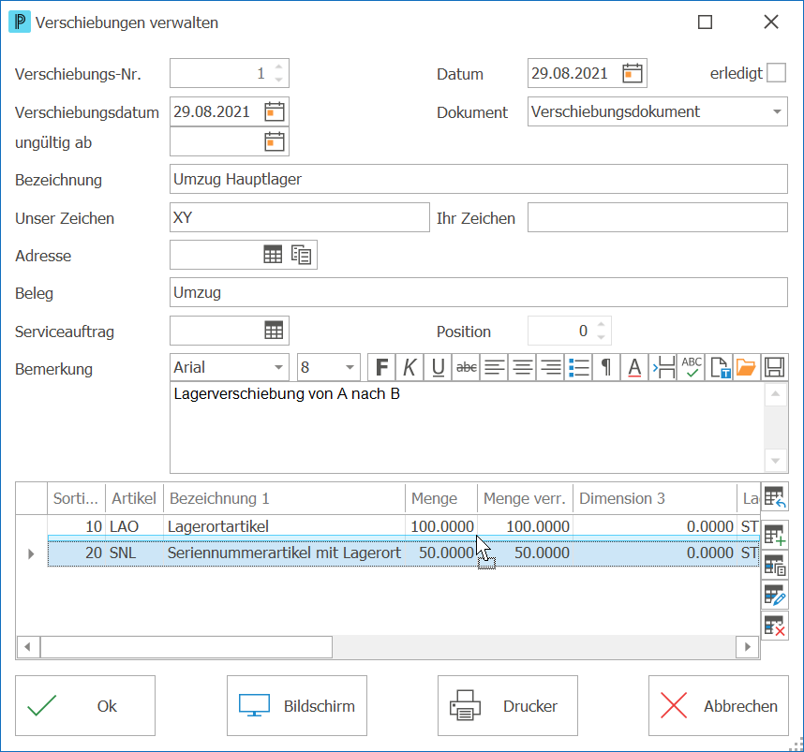Open the font size dropdown showing 8

pos(350,367)
